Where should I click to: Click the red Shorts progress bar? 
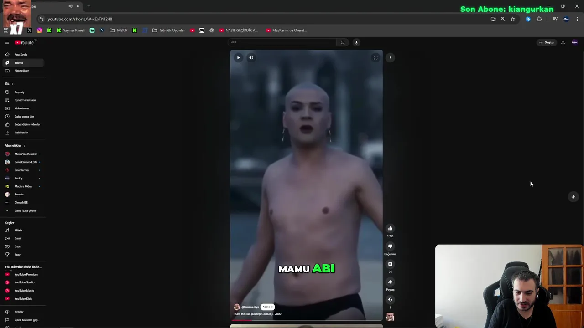[306, 320]
